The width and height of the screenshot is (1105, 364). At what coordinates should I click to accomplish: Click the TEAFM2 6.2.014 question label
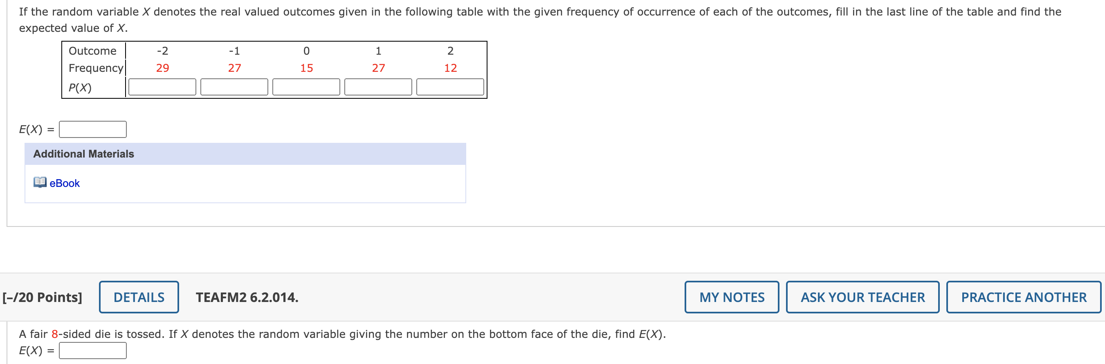tap(247, 297)
